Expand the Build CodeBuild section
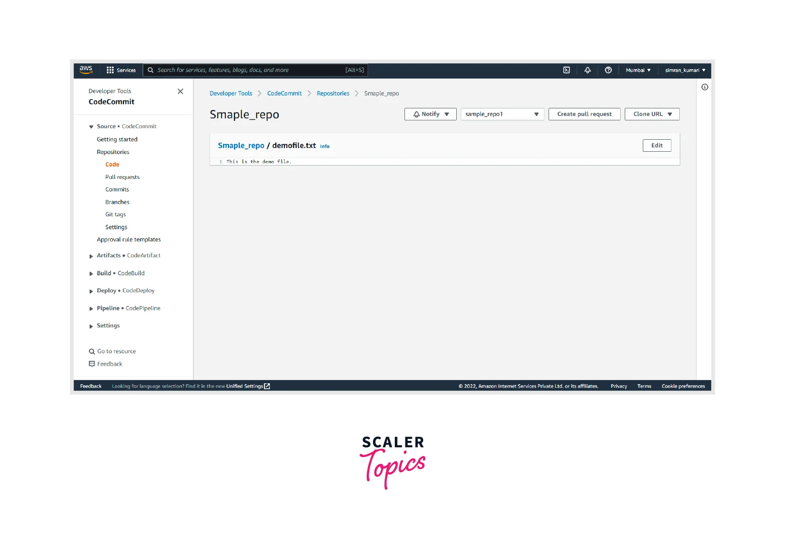Screen dimensions: 785x534 91,273
